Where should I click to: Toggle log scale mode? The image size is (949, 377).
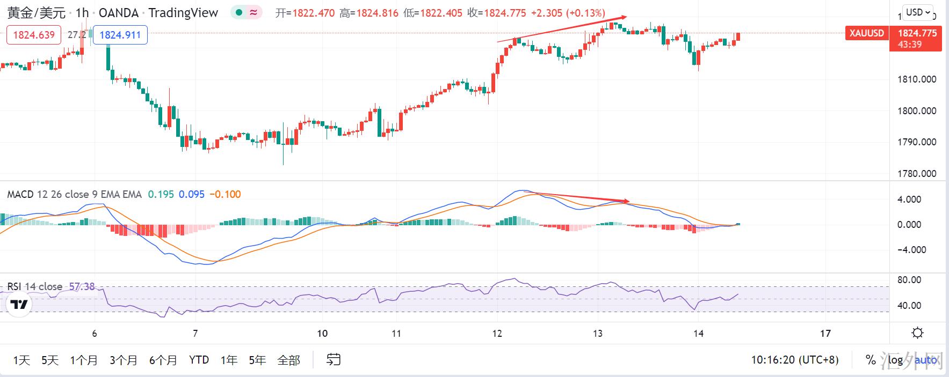tap(895, 360)
